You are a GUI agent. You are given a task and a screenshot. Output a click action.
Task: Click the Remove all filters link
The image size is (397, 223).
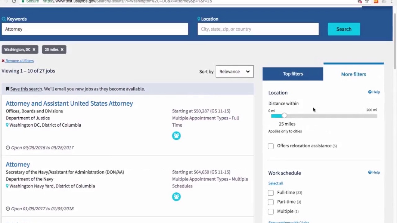tap(20, 61)
